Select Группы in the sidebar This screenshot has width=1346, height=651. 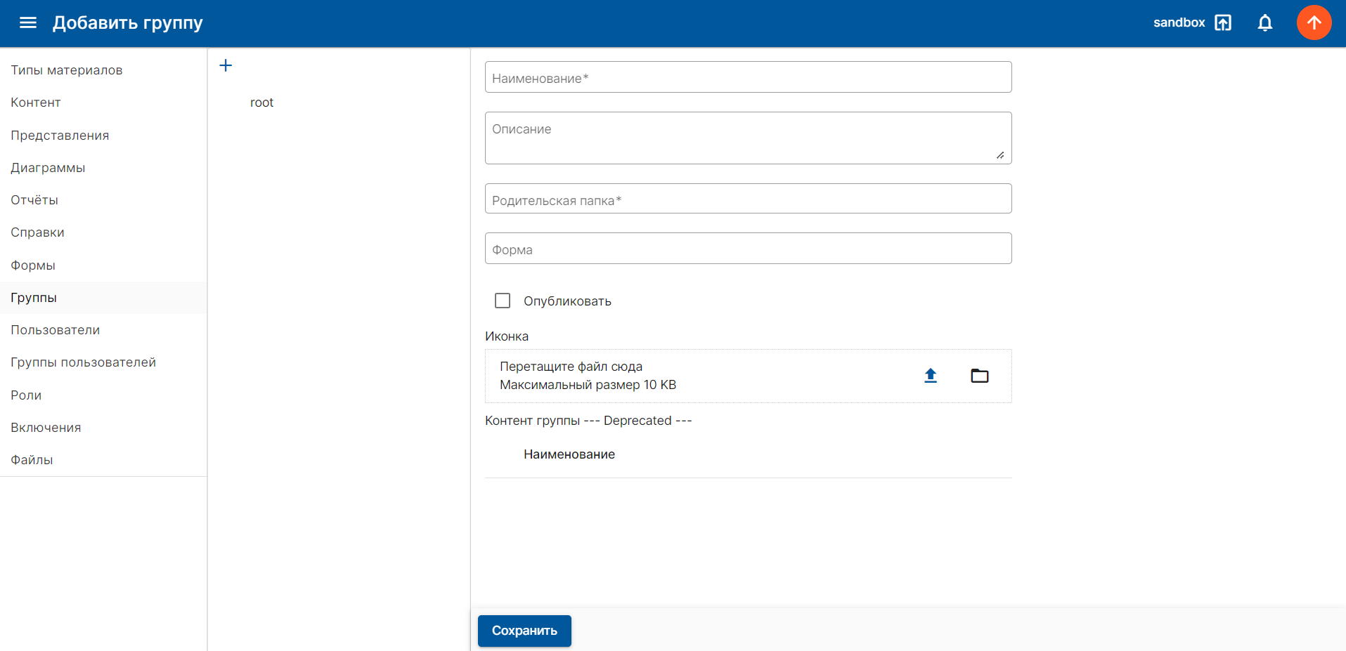click(x=103, y=298)
